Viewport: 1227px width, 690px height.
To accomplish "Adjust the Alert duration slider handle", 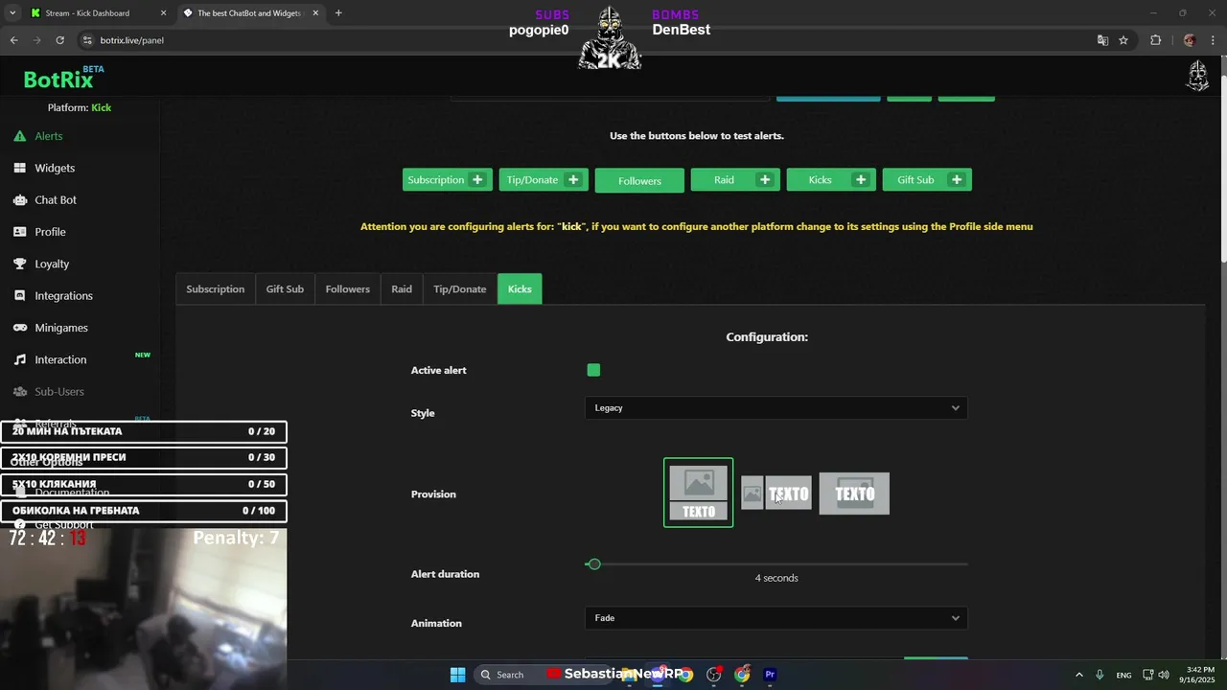I will click(593, 564).
